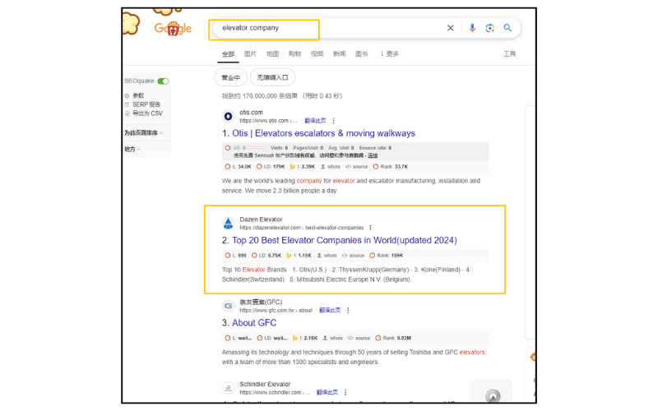Click the otis.com site name text
The width and height of the screenshot is (658, 411).
(x=251, y=113)
